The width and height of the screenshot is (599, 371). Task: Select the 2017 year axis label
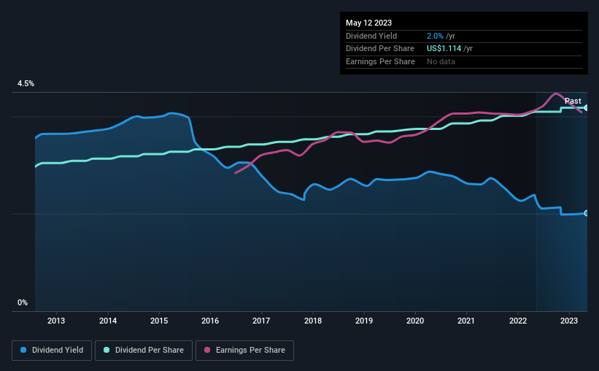click(261, 321)
